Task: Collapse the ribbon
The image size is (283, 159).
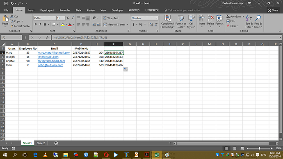Action: [x=280, y=31]
